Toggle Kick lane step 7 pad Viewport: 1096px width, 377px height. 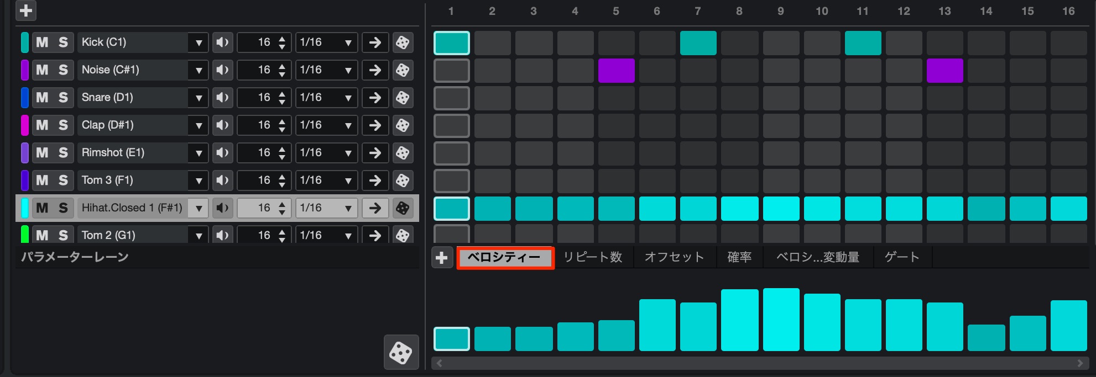coord(698,43)
